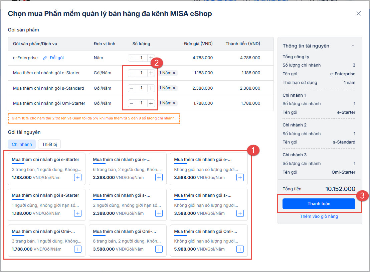Decrease e-Enterprise quantity with minus

(x=132, y=58)
